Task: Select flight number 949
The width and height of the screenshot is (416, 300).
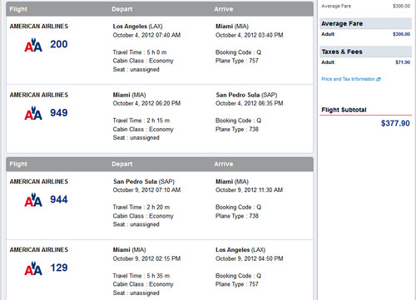Action: point(59,113)
